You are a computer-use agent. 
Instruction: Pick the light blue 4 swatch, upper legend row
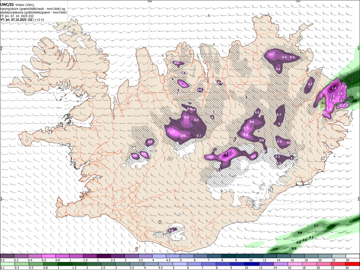pos(159,256)
